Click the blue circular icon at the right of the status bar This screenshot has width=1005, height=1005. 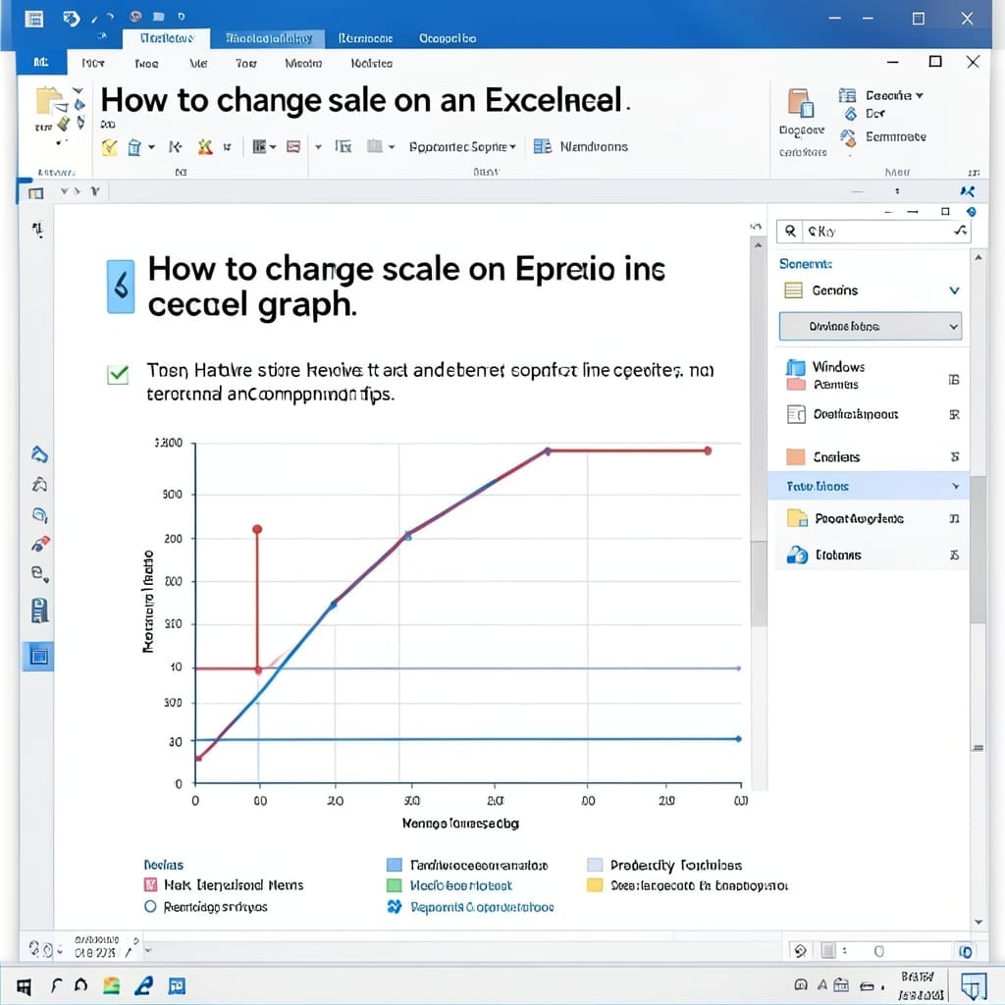(x=966, y=952)
